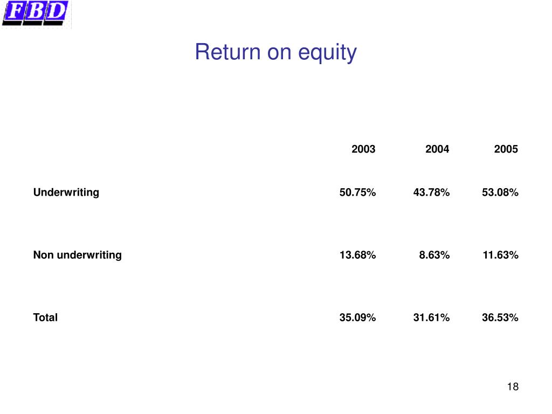Click the letter D in the logo
Screen dimensions: 552x414
[56, 11]
